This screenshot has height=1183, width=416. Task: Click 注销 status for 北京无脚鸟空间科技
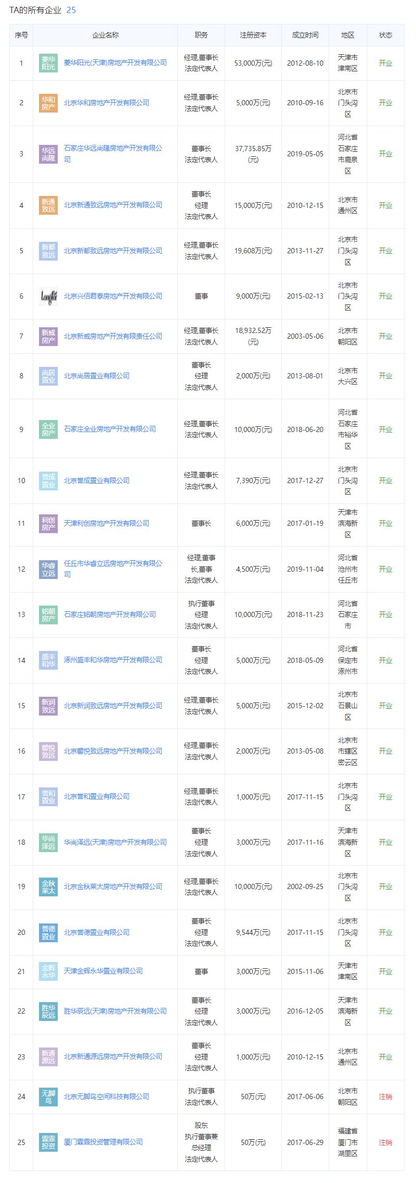(385, 1096)
